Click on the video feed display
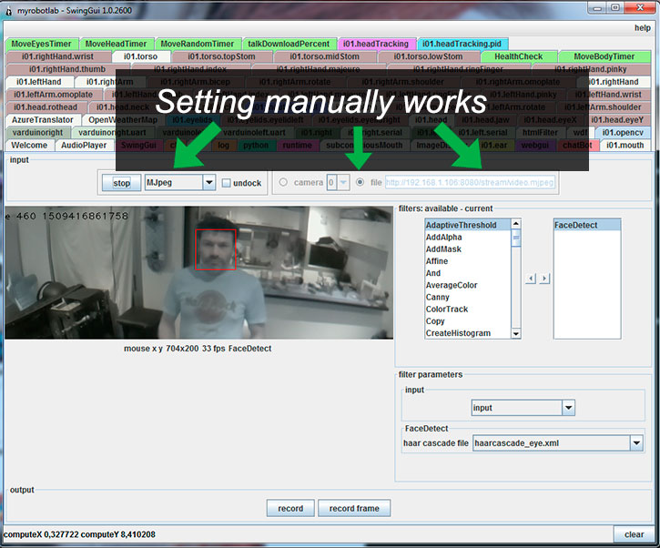 [199, 273]
